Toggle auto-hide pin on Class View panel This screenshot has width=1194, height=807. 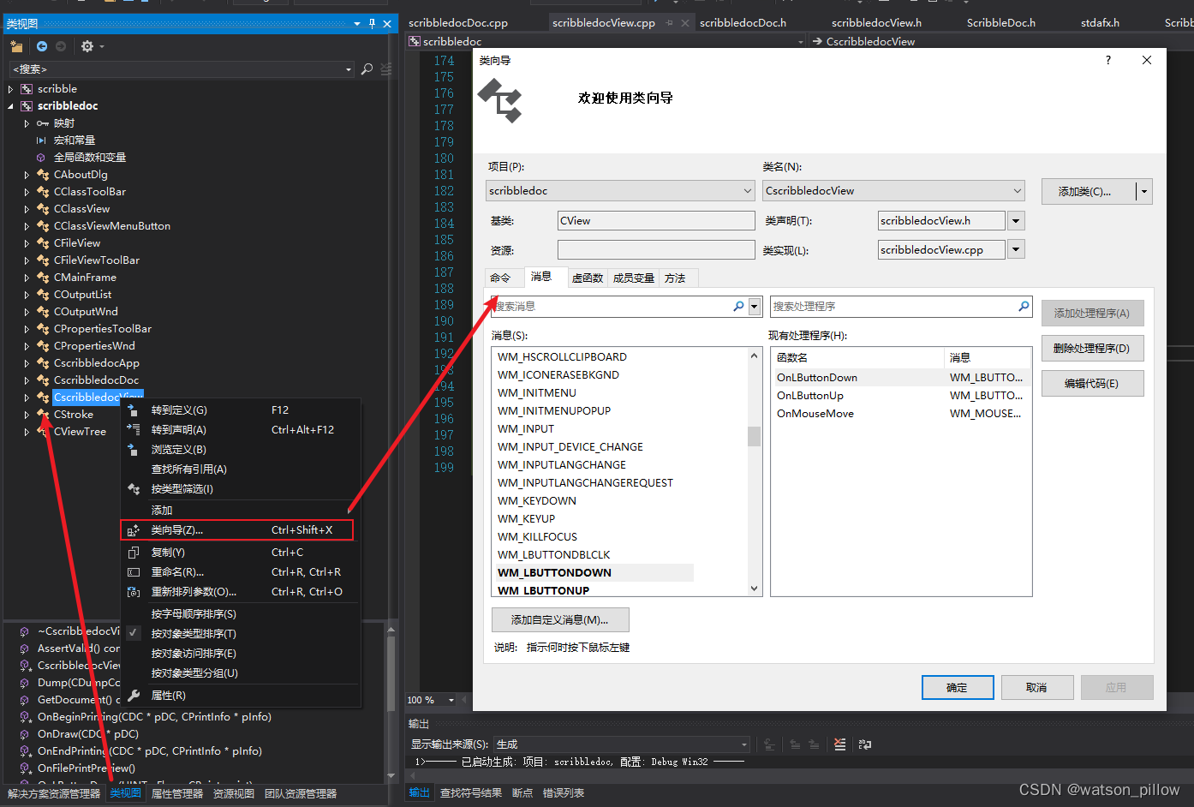click(x=372, y=24)
